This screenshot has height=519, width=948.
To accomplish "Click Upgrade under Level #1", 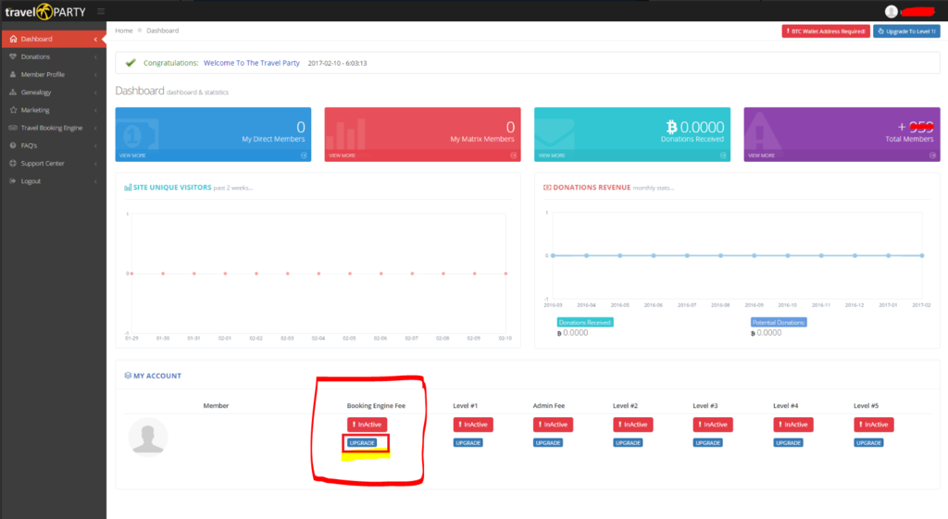I will [468, 443].
